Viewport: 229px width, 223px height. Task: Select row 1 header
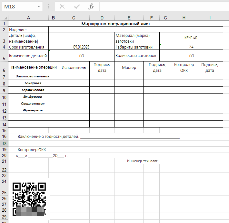(4, 24)
